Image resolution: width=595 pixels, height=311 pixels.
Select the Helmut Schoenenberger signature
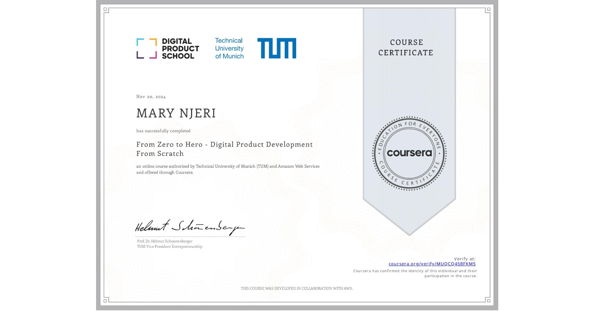coord(189,228)
